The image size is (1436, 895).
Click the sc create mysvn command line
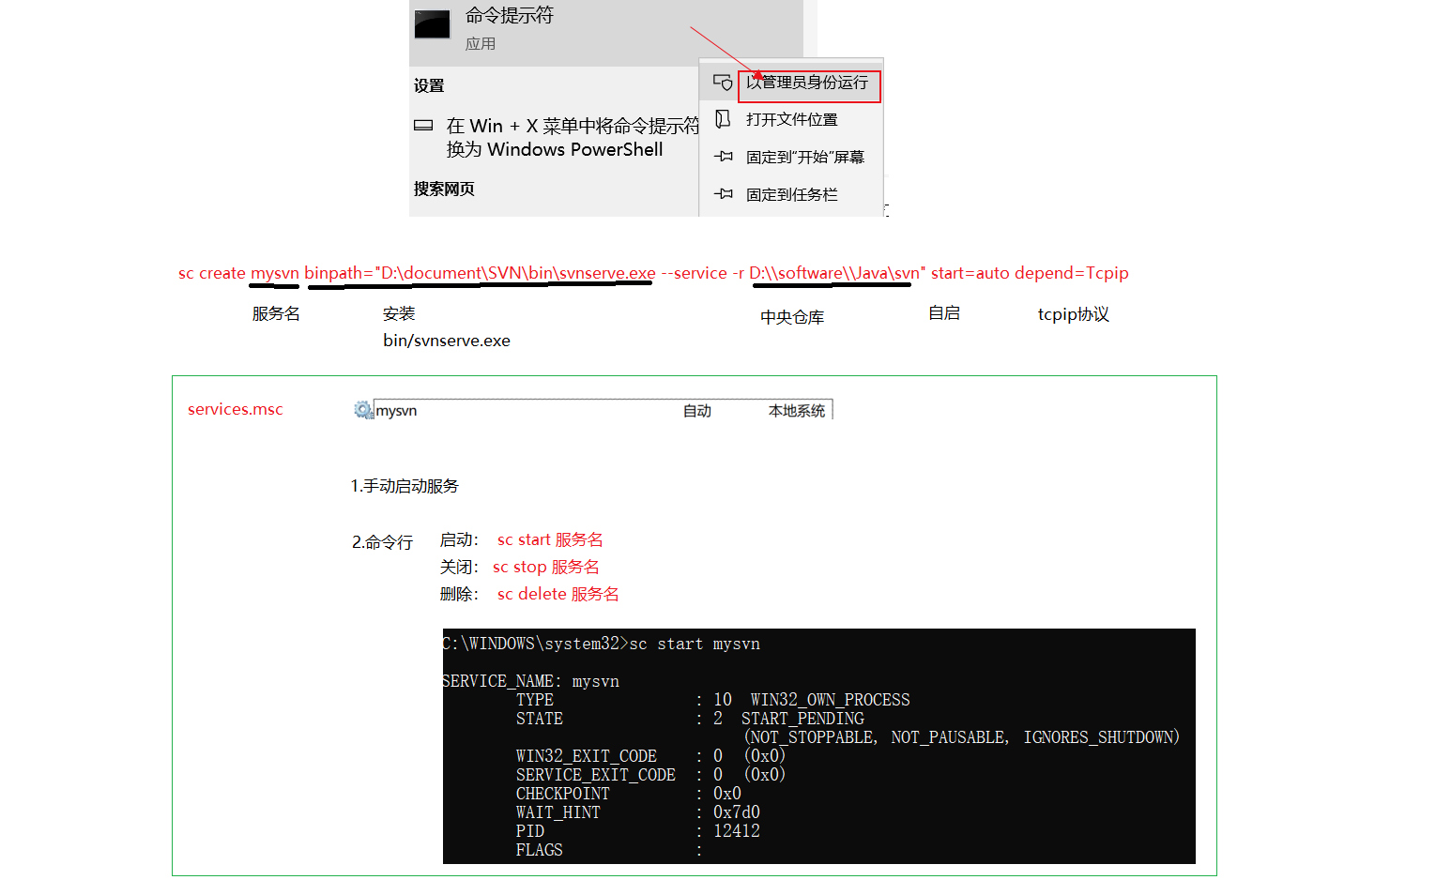pos(653,273)
